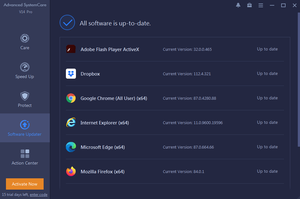Screen dimensions: 300x199
Task: Select the Software Updater section
Action: (25, 128)
